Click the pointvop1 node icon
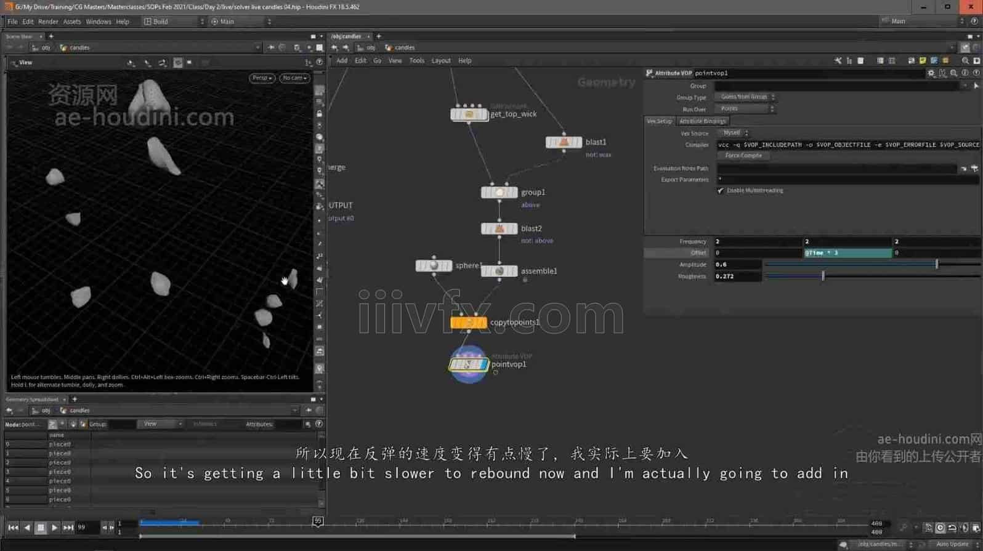 point(468,364)
